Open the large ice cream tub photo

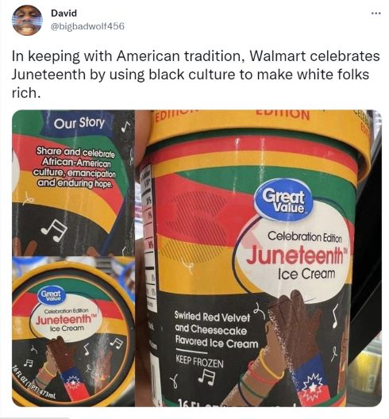259,258
